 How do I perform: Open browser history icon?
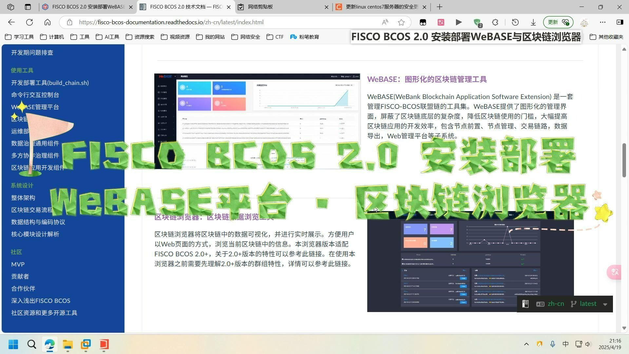pyautogui.click(x=515, y=22)
